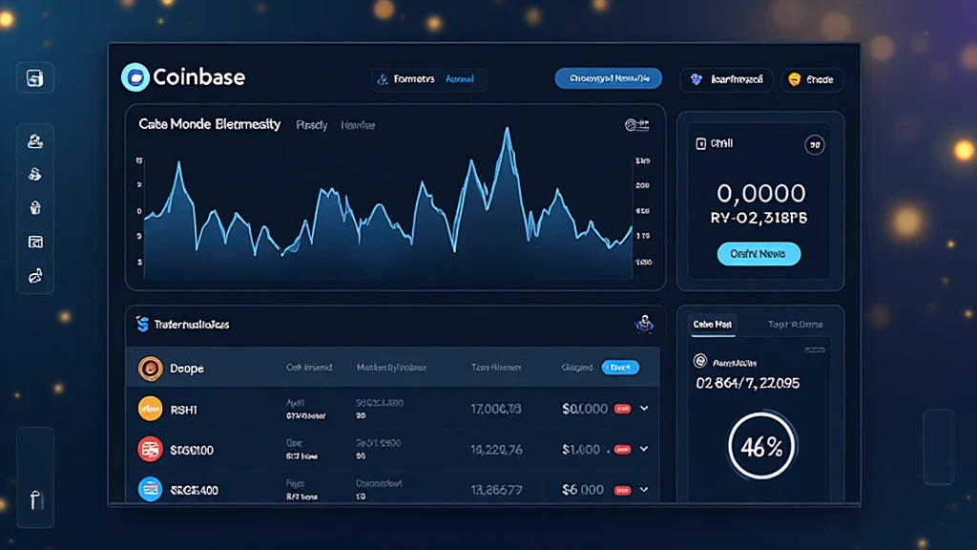Click the top square icon in left sidebar
This screenshot has width=977, height=550.
pos(34,78)
